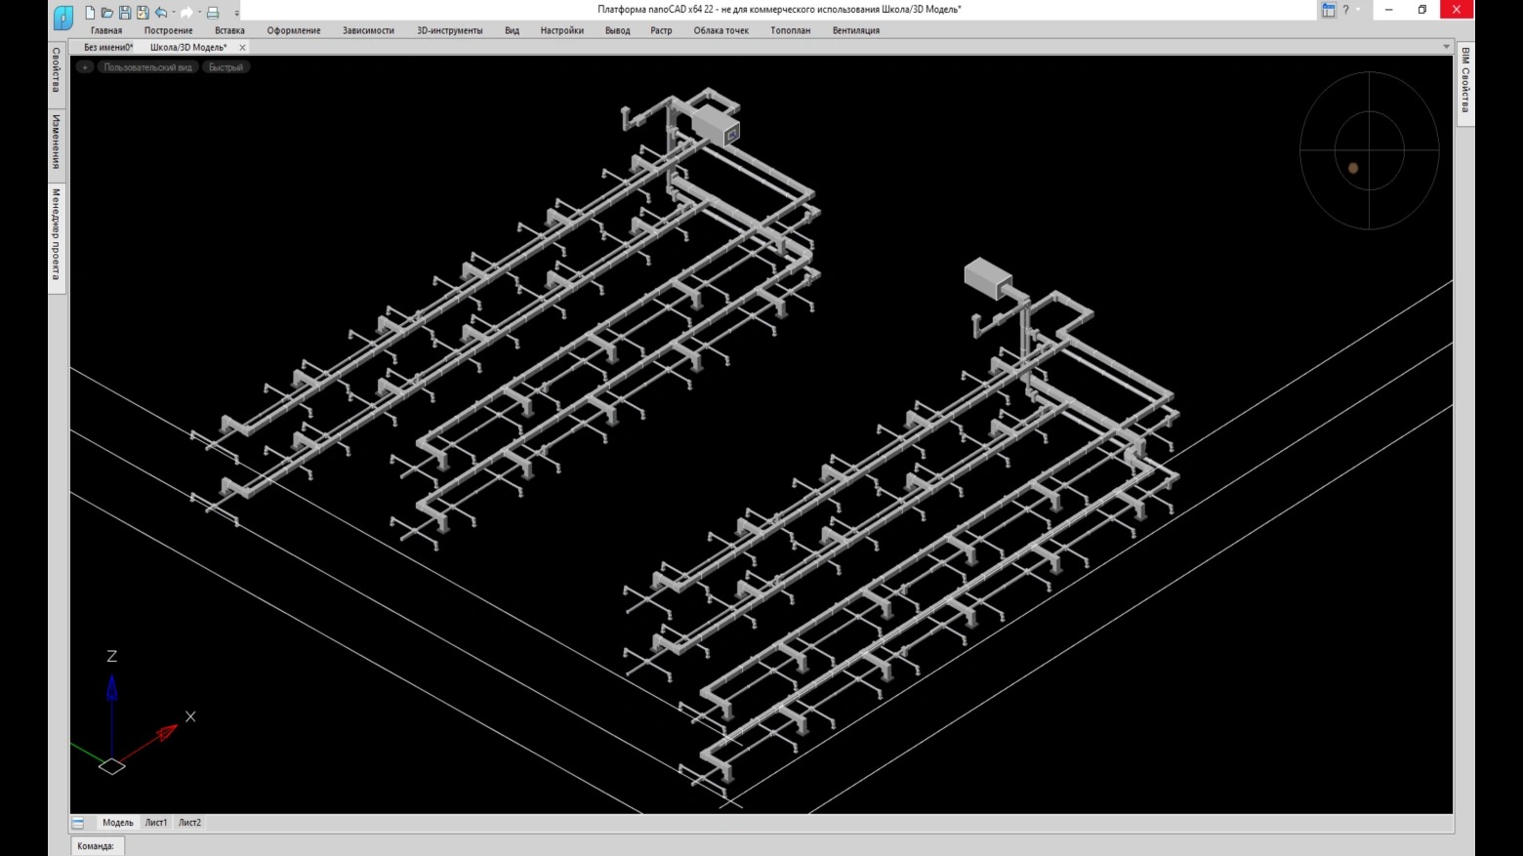This screenshot has width=1523, height=856.
Task: Close the Школа/3D Модель document tab
Action: tap(242, 47)
